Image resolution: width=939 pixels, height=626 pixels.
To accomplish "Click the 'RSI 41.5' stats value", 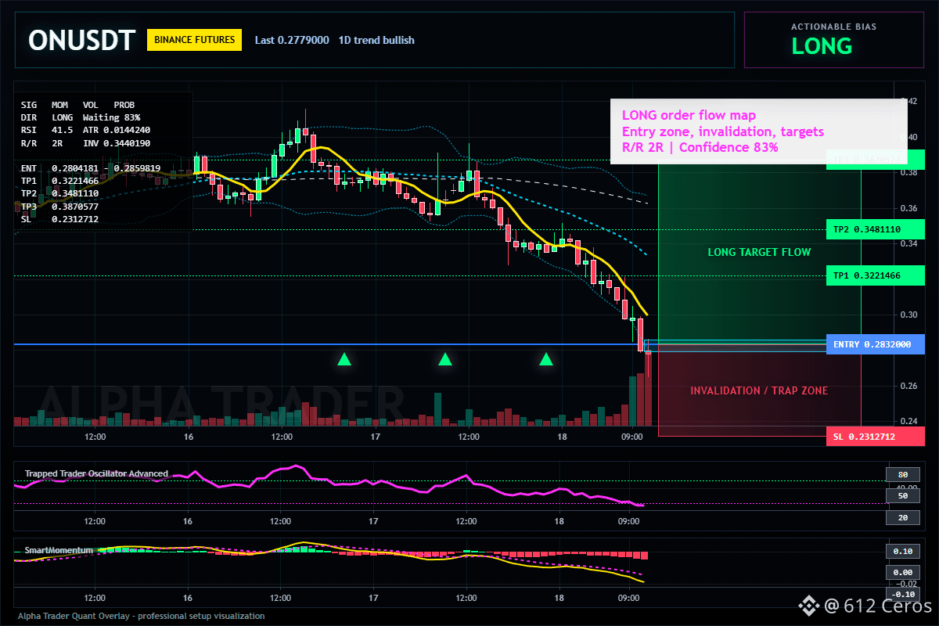I will click(x=47, y=130).
